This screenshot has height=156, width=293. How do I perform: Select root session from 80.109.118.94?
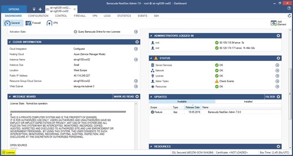(215, 43)
